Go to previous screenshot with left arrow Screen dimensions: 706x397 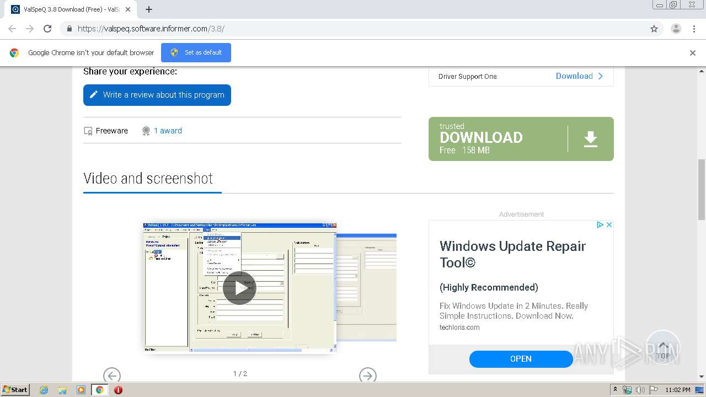[112, 375]
